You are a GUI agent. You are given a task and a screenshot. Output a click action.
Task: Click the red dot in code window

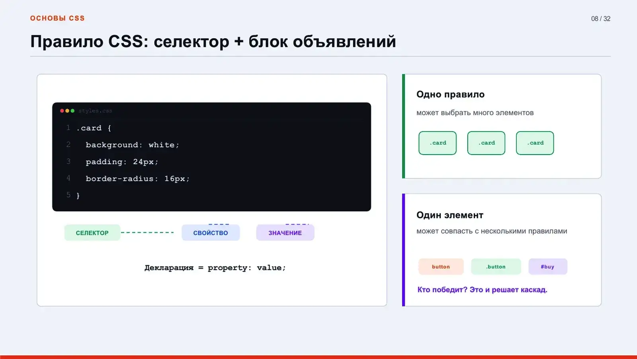pyautogui.click(x=62, y=111)
